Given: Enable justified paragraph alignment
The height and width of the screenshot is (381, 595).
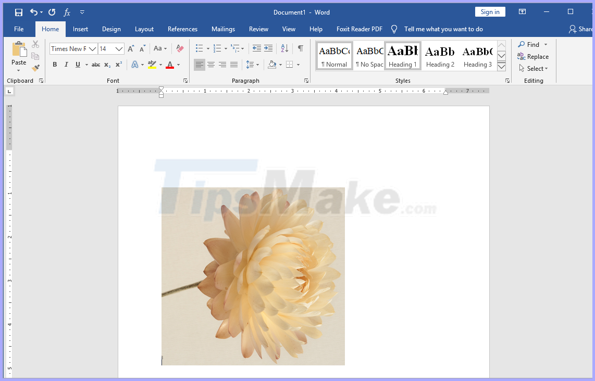Looking at the screenshot, I should pyautogui.click(x=234, y=65).
